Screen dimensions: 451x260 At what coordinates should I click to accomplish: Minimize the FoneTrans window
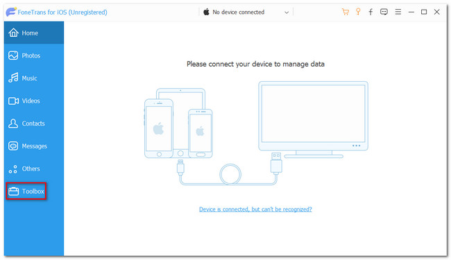[x=411, y=12]
